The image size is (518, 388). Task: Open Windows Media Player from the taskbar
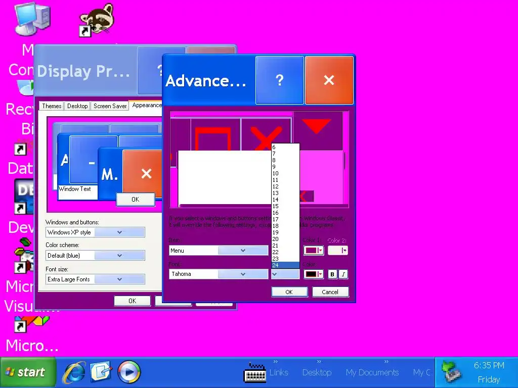129,372
